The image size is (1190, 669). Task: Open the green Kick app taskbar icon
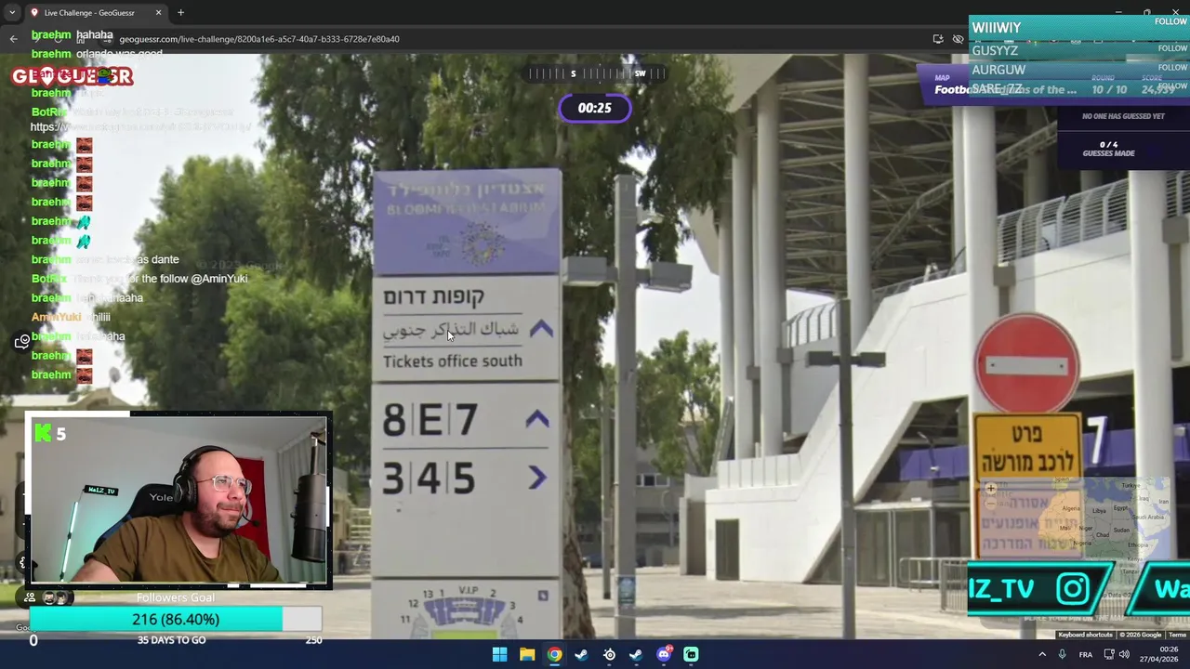(691, 654)
